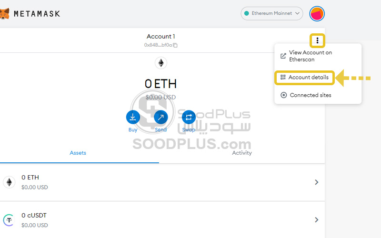Click the Swap button
Screen dimensions: 381x238
coord(189,121)
